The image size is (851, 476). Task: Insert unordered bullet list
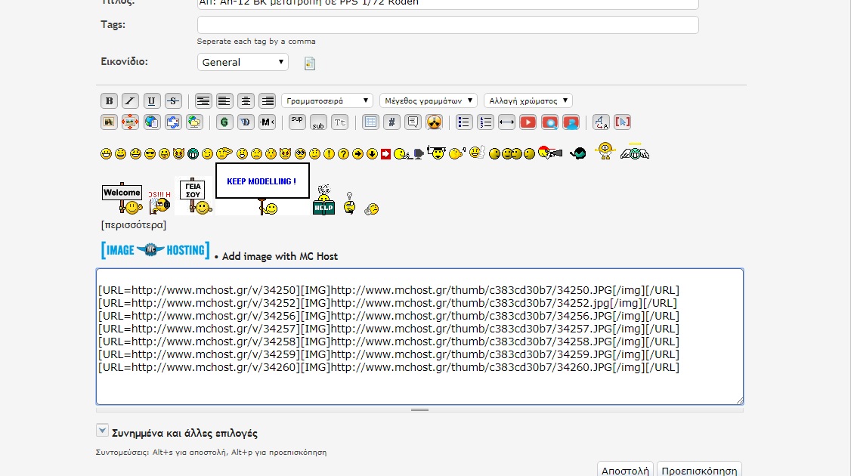pyautogui.click(x=463, y=122)
